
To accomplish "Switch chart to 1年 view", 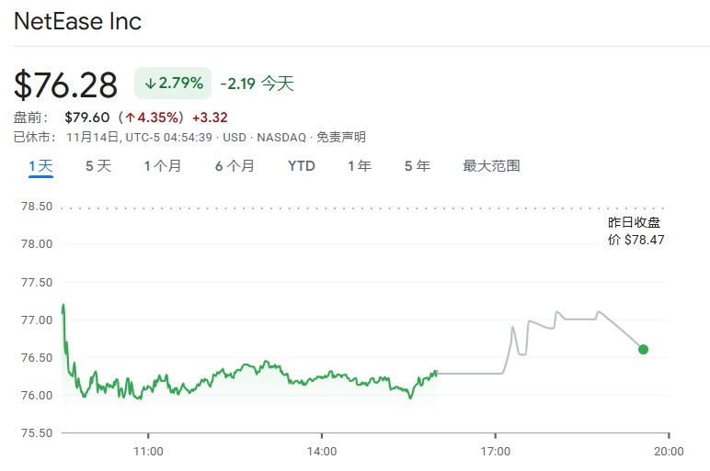I will 360,166.
